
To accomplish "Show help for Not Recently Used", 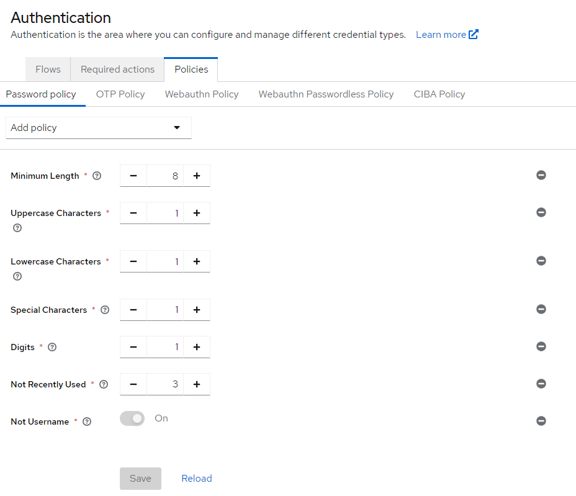I will click(104, 384).
